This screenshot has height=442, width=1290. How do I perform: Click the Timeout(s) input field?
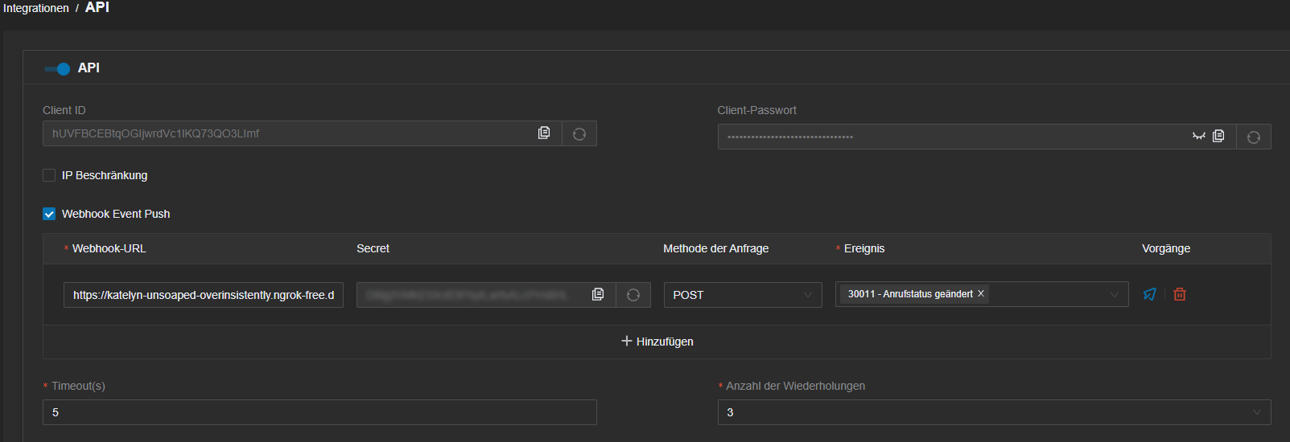[x=319, y=412]
